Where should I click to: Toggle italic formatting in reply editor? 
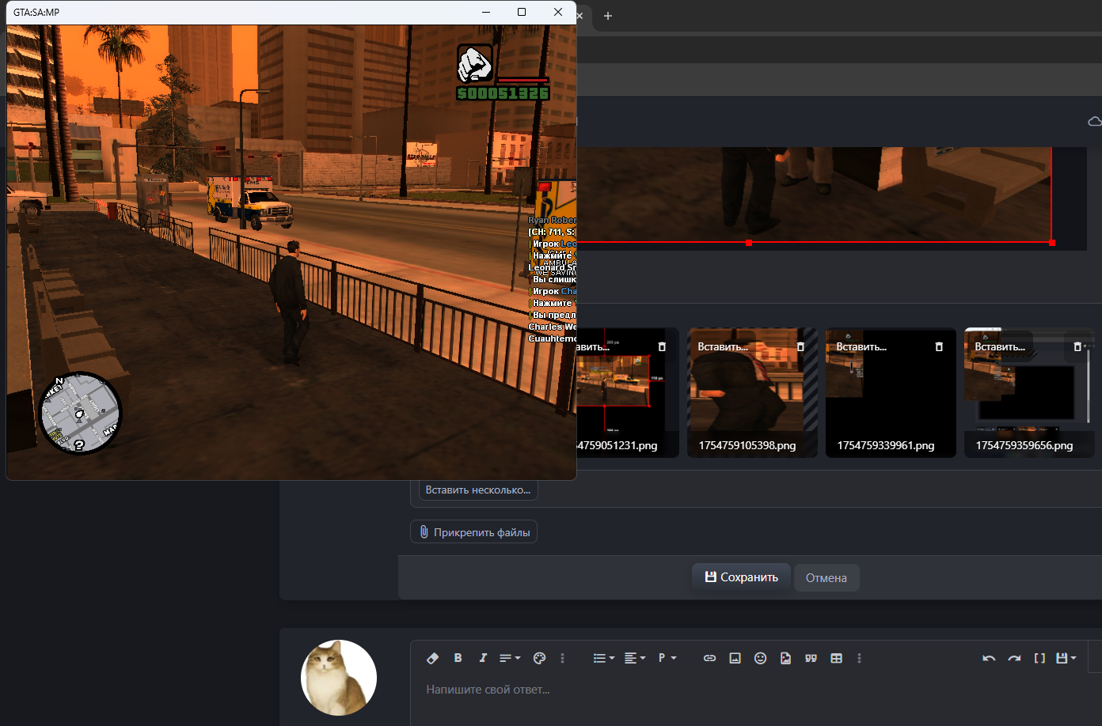482,658
